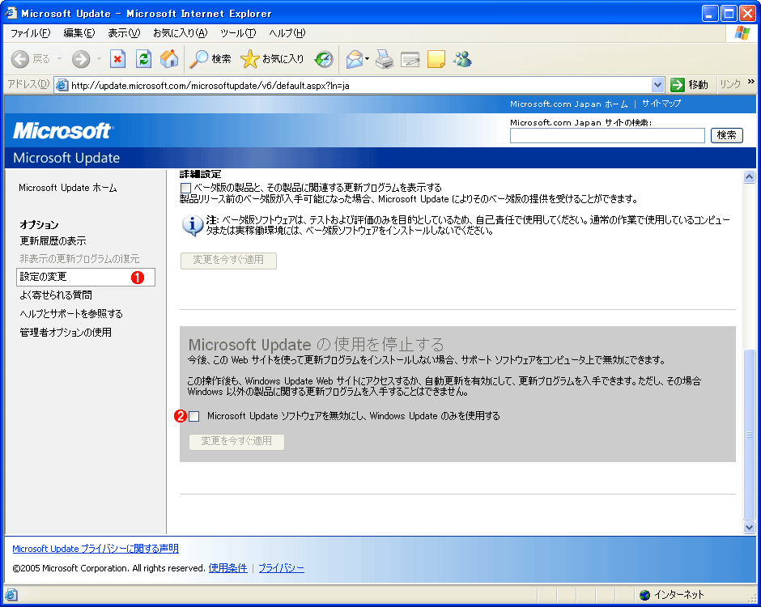The width and height of the screenshot is (761, 607).
Task: Open 管理者オプションの使用 link
Action: [x=66, y=333]
